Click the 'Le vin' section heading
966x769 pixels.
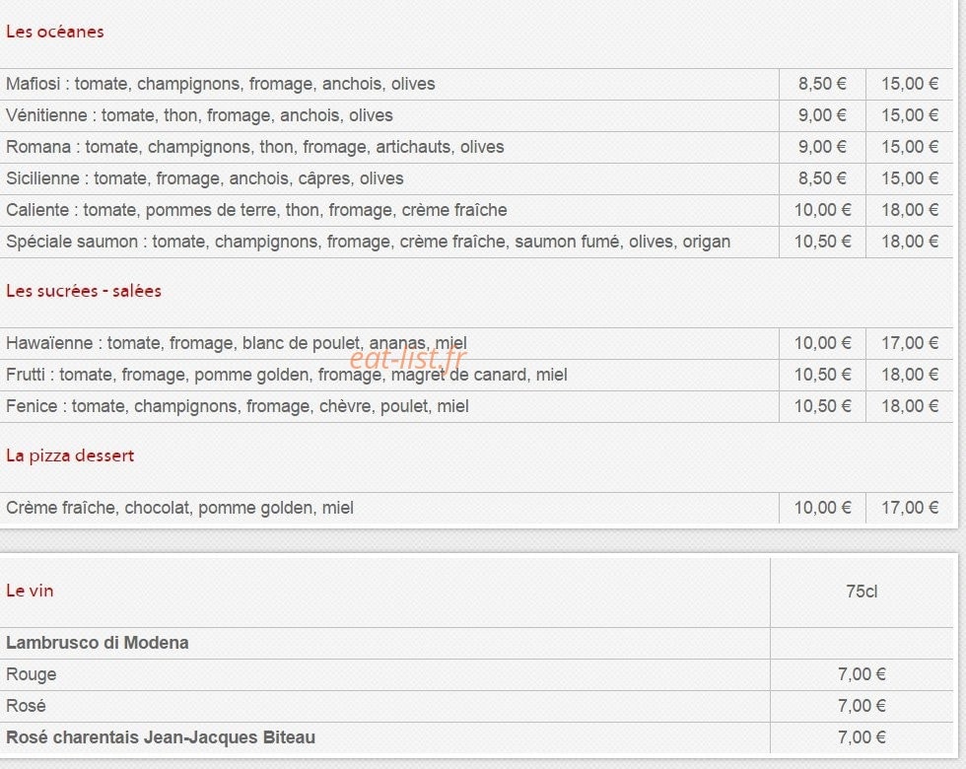(30, 591)
